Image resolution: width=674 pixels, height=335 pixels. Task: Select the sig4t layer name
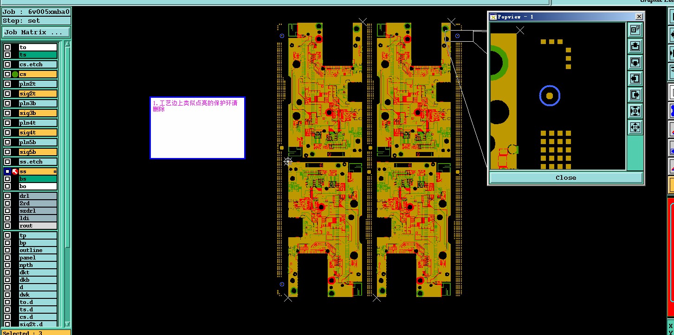pyautogui.click(x=38, y=133)
